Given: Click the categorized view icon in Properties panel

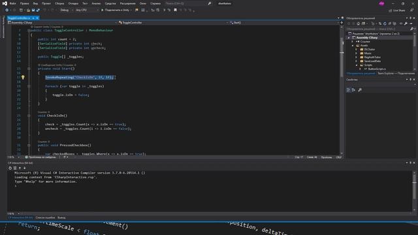Looking at the screenshot, I should [348, 90].
